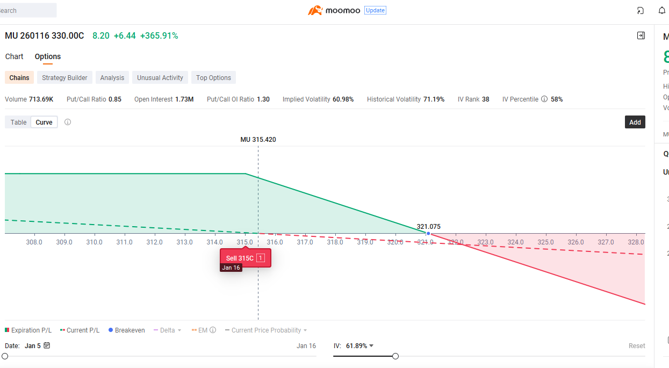Click Implied Volatility 60.98% value
The height and width of the screenshot is (368, 669).
343,99
